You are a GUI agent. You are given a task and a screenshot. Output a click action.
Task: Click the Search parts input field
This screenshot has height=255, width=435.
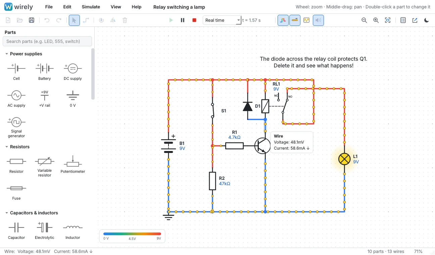[x=47, y=41]
